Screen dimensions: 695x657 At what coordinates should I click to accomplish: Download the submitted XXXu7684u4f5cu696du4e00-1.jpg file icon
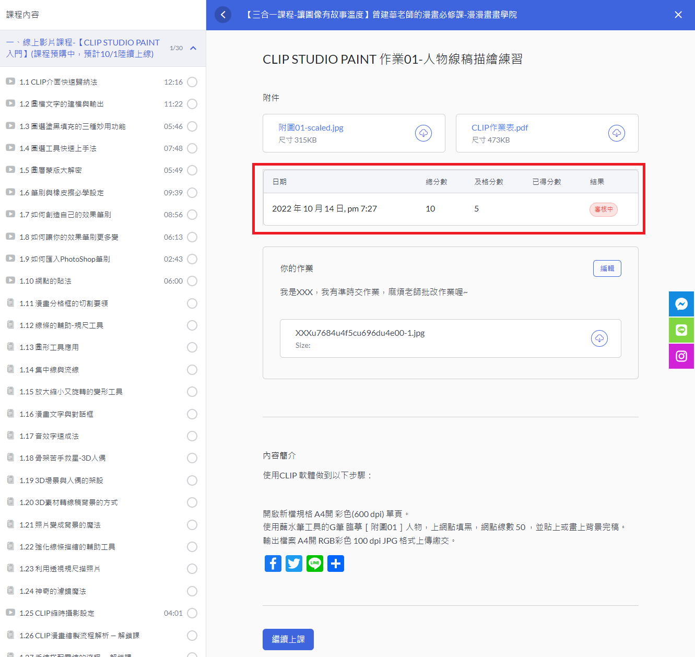coord(599,338)
